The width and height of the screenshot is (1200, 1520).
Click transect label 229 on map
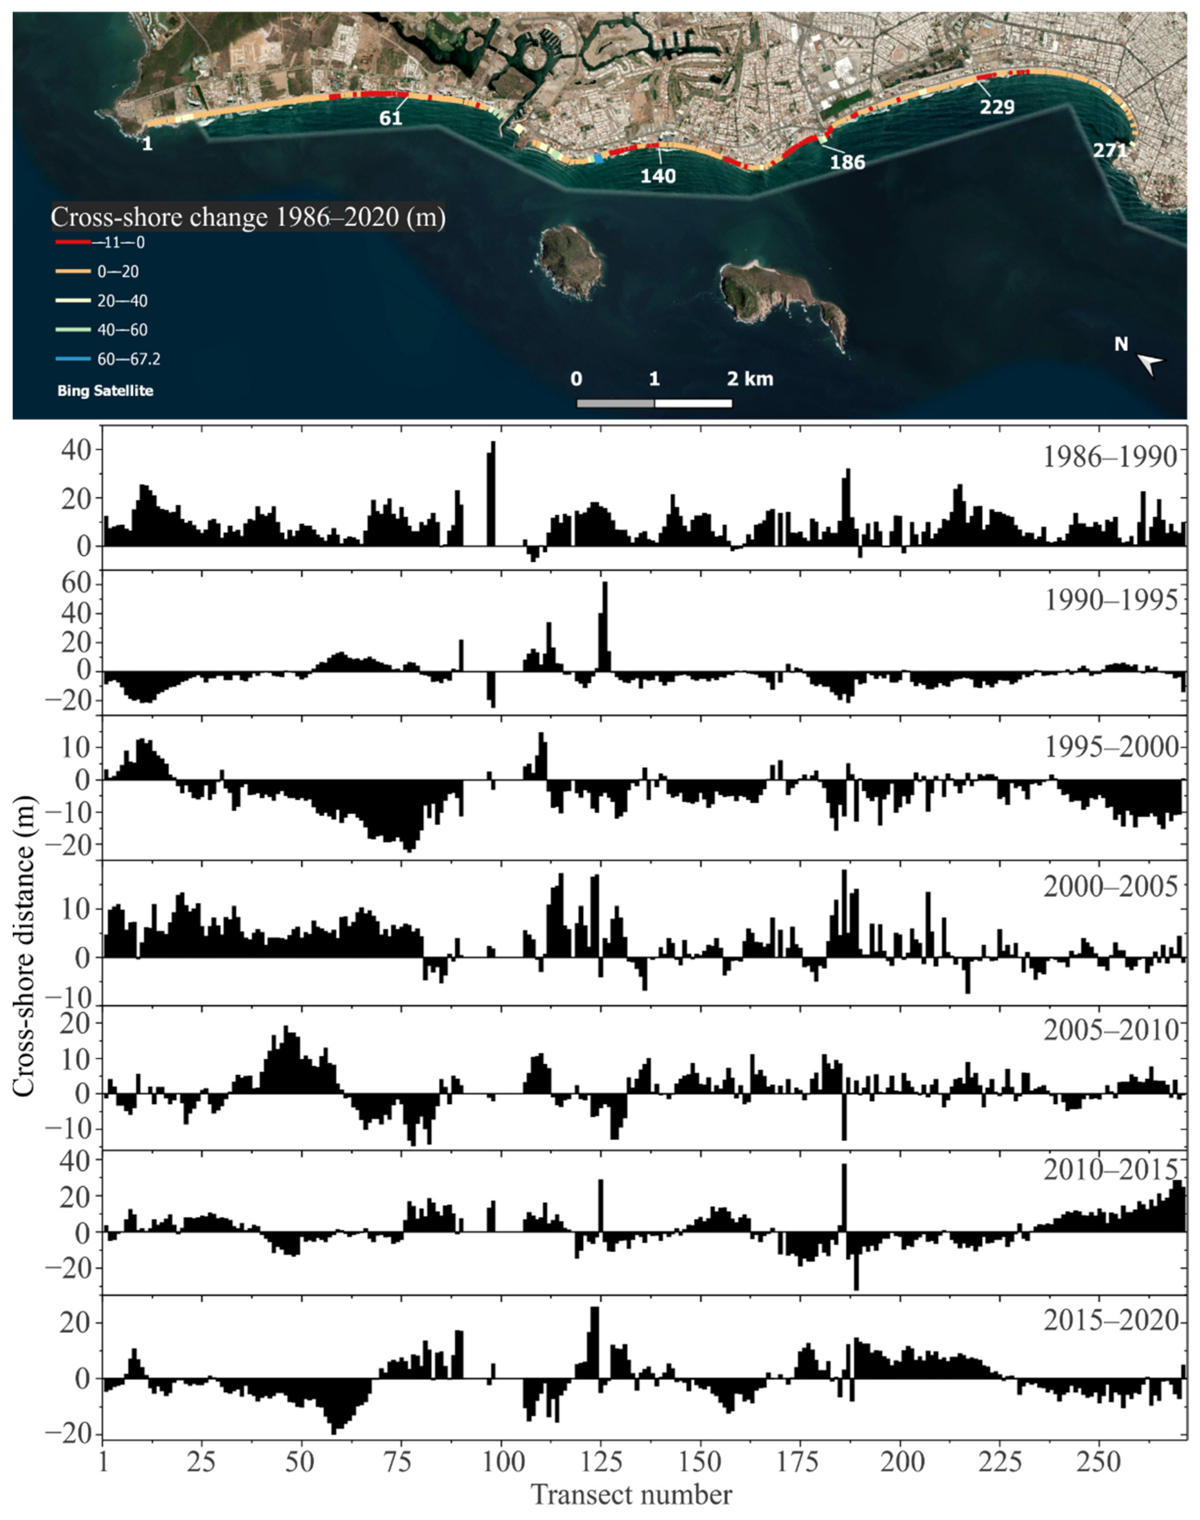[997, 107]
